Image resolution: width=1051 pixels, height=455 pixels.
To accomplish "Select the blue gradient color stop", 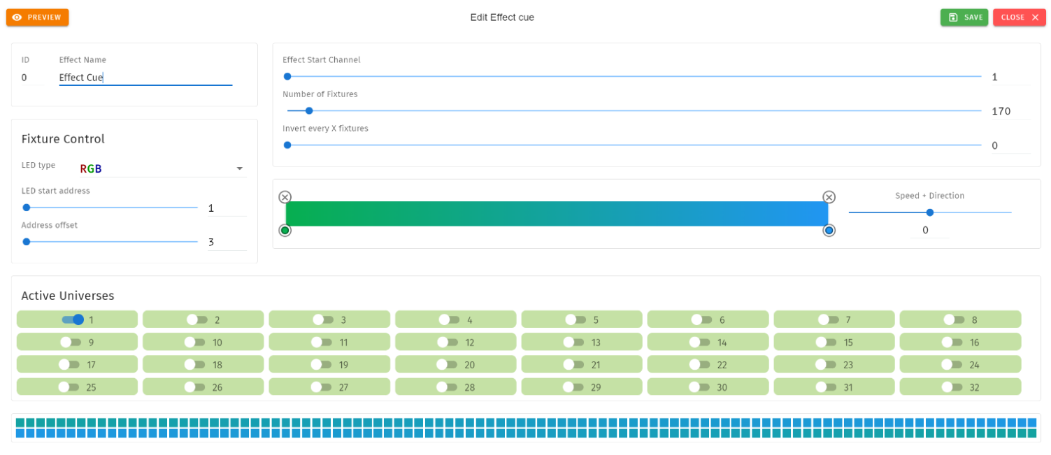I will pos(829,231).
